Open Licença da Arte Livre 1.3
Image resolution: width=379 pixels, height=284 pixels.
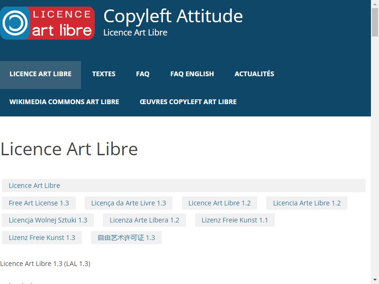pos(128,203)
